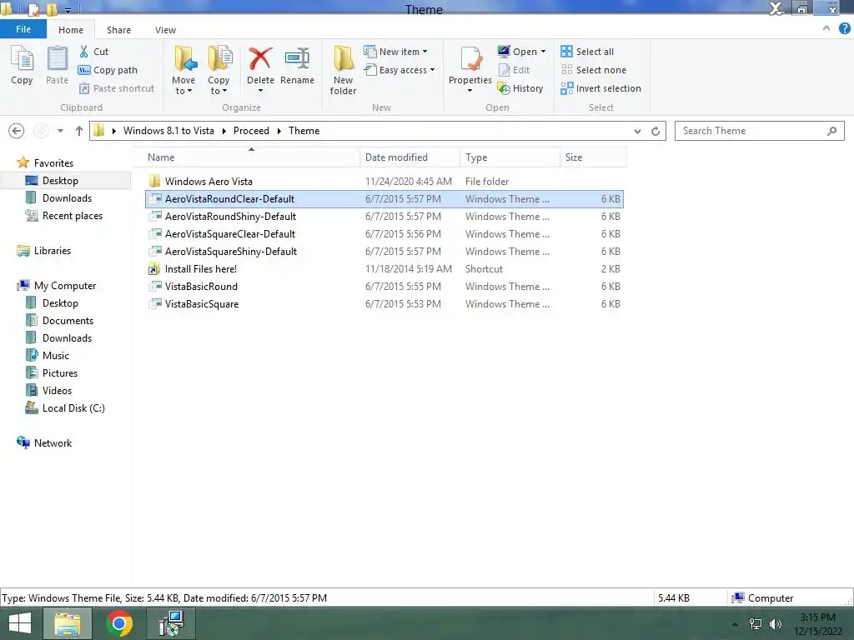The height and width of the screenshot is (640, 854).
Task: Click Paste shortcut in the ribbon
Action: coord(117,88)
